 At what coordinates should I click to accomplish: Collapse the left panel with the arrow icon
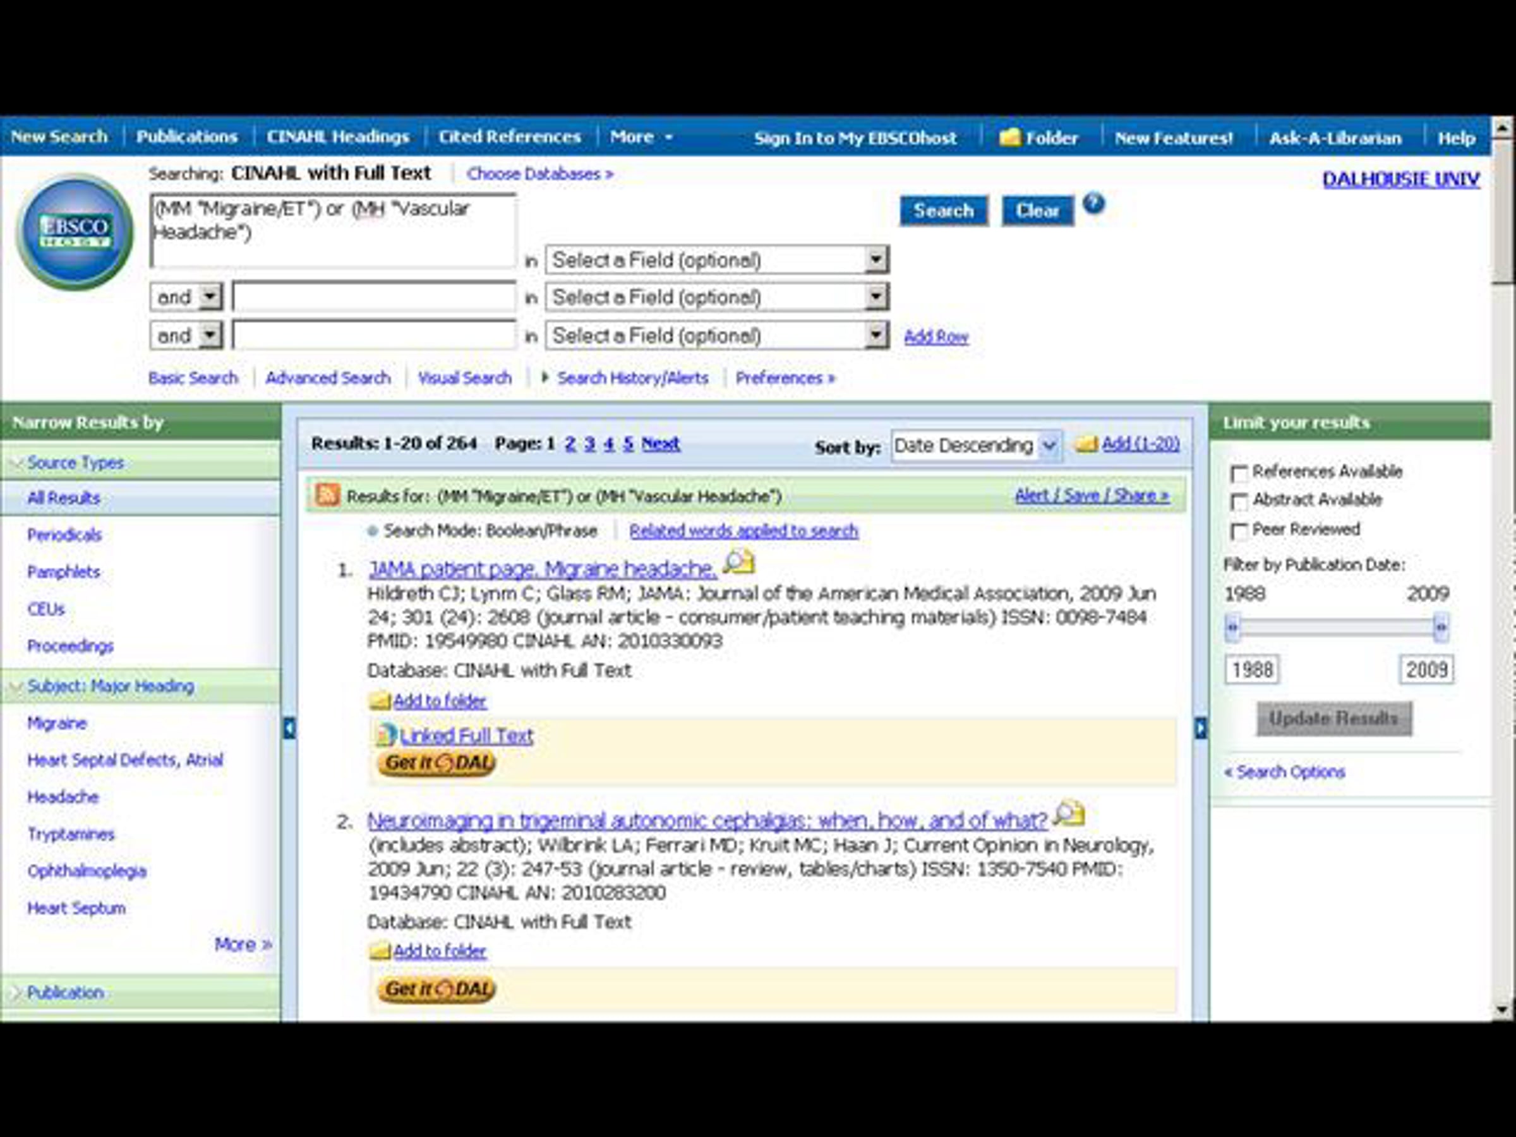pyautogui.click(x=290, y=728)
